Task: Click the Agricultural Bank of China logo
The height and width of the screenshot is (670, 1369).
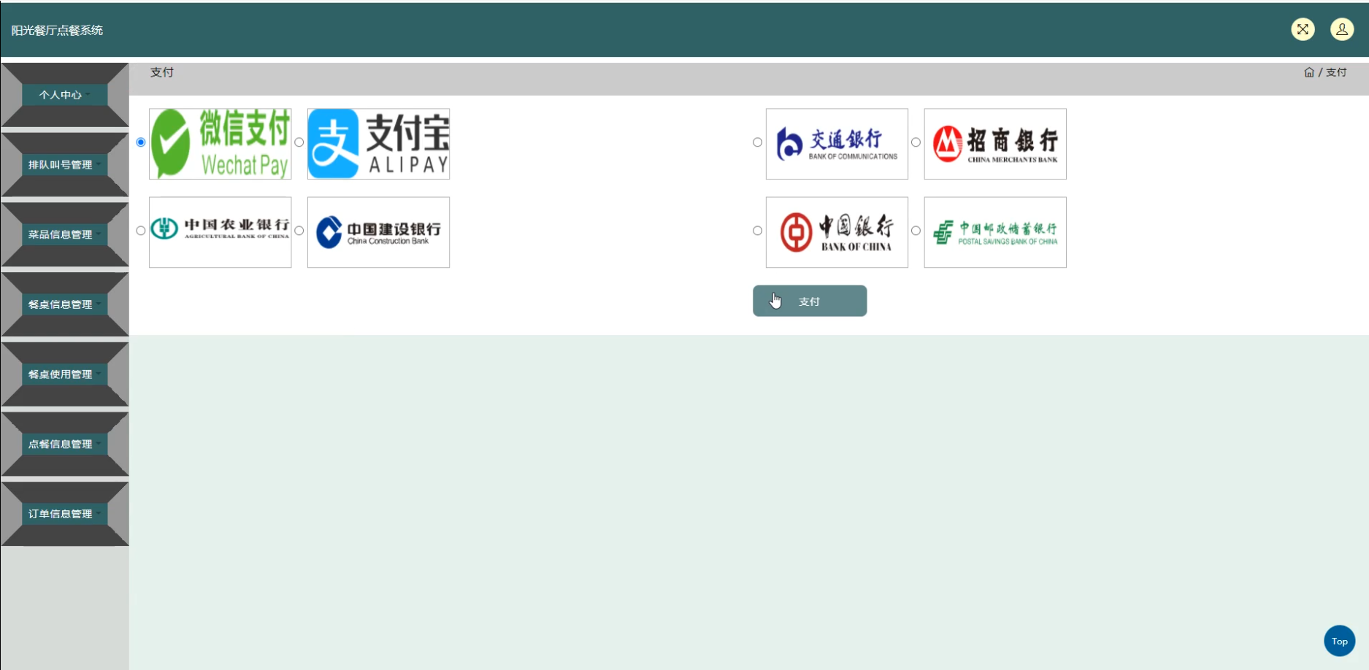Action: coord(221,232)
